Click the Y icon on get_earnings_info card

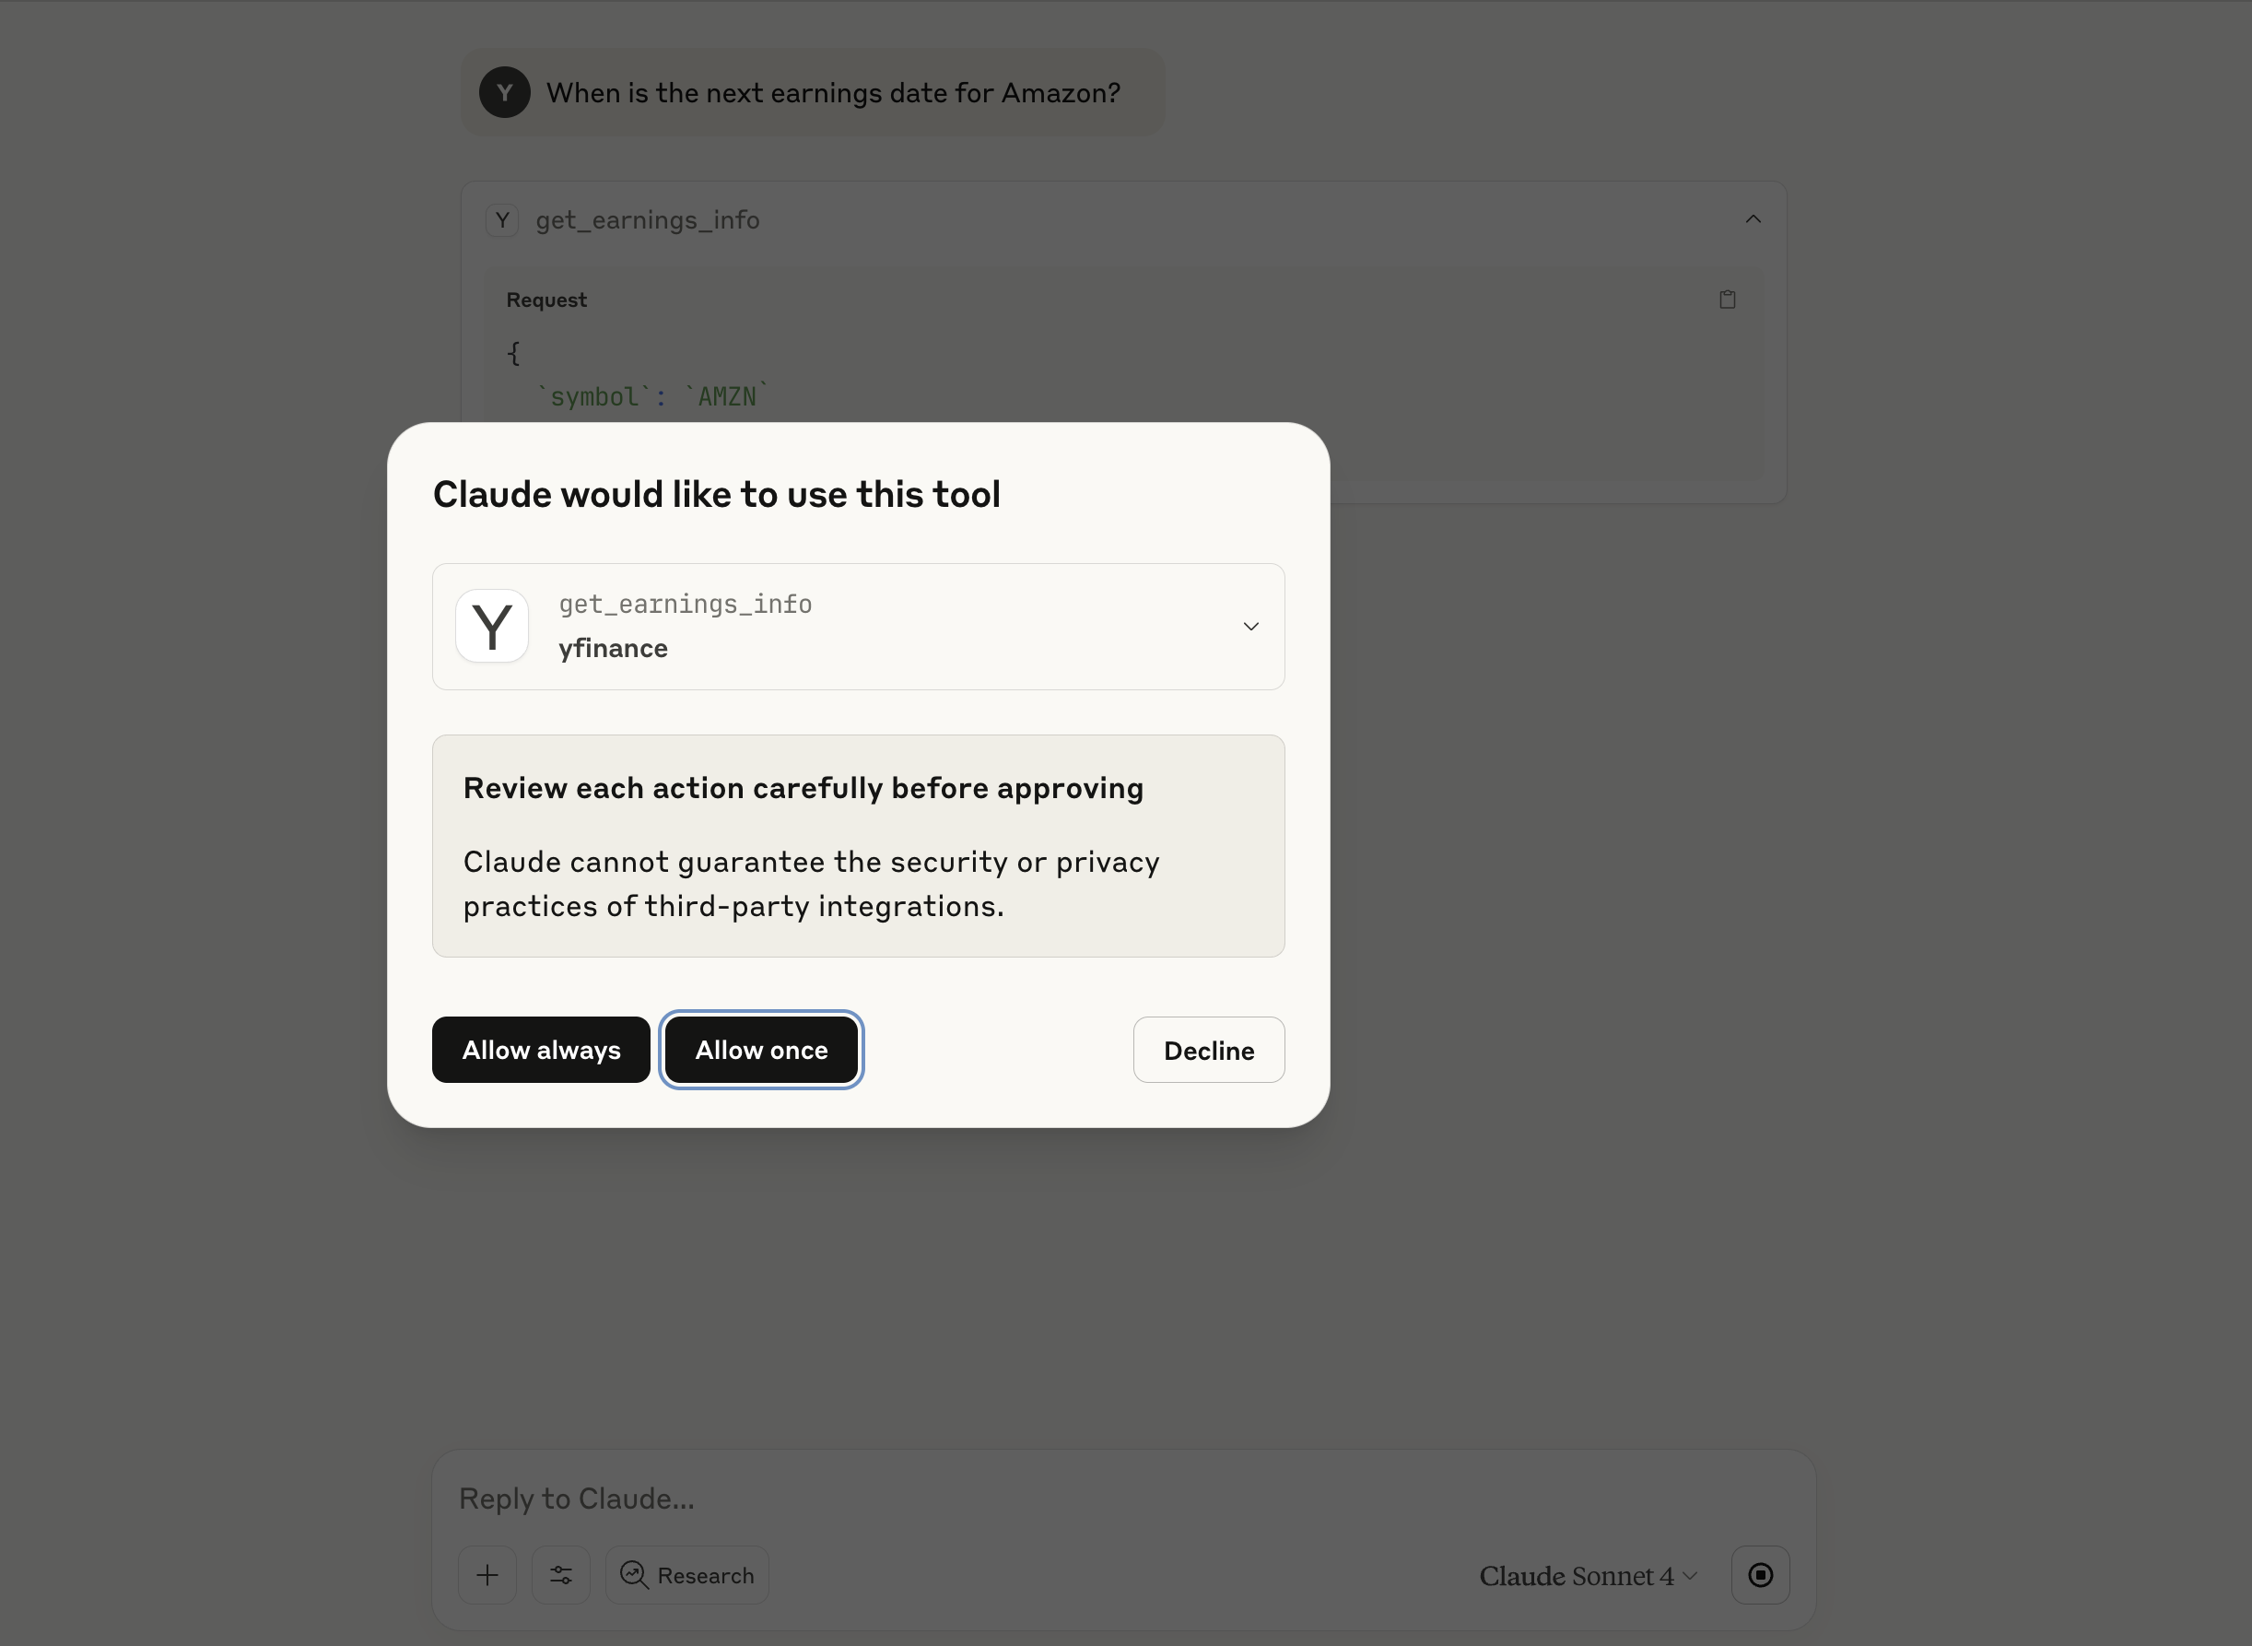point(502,219)
